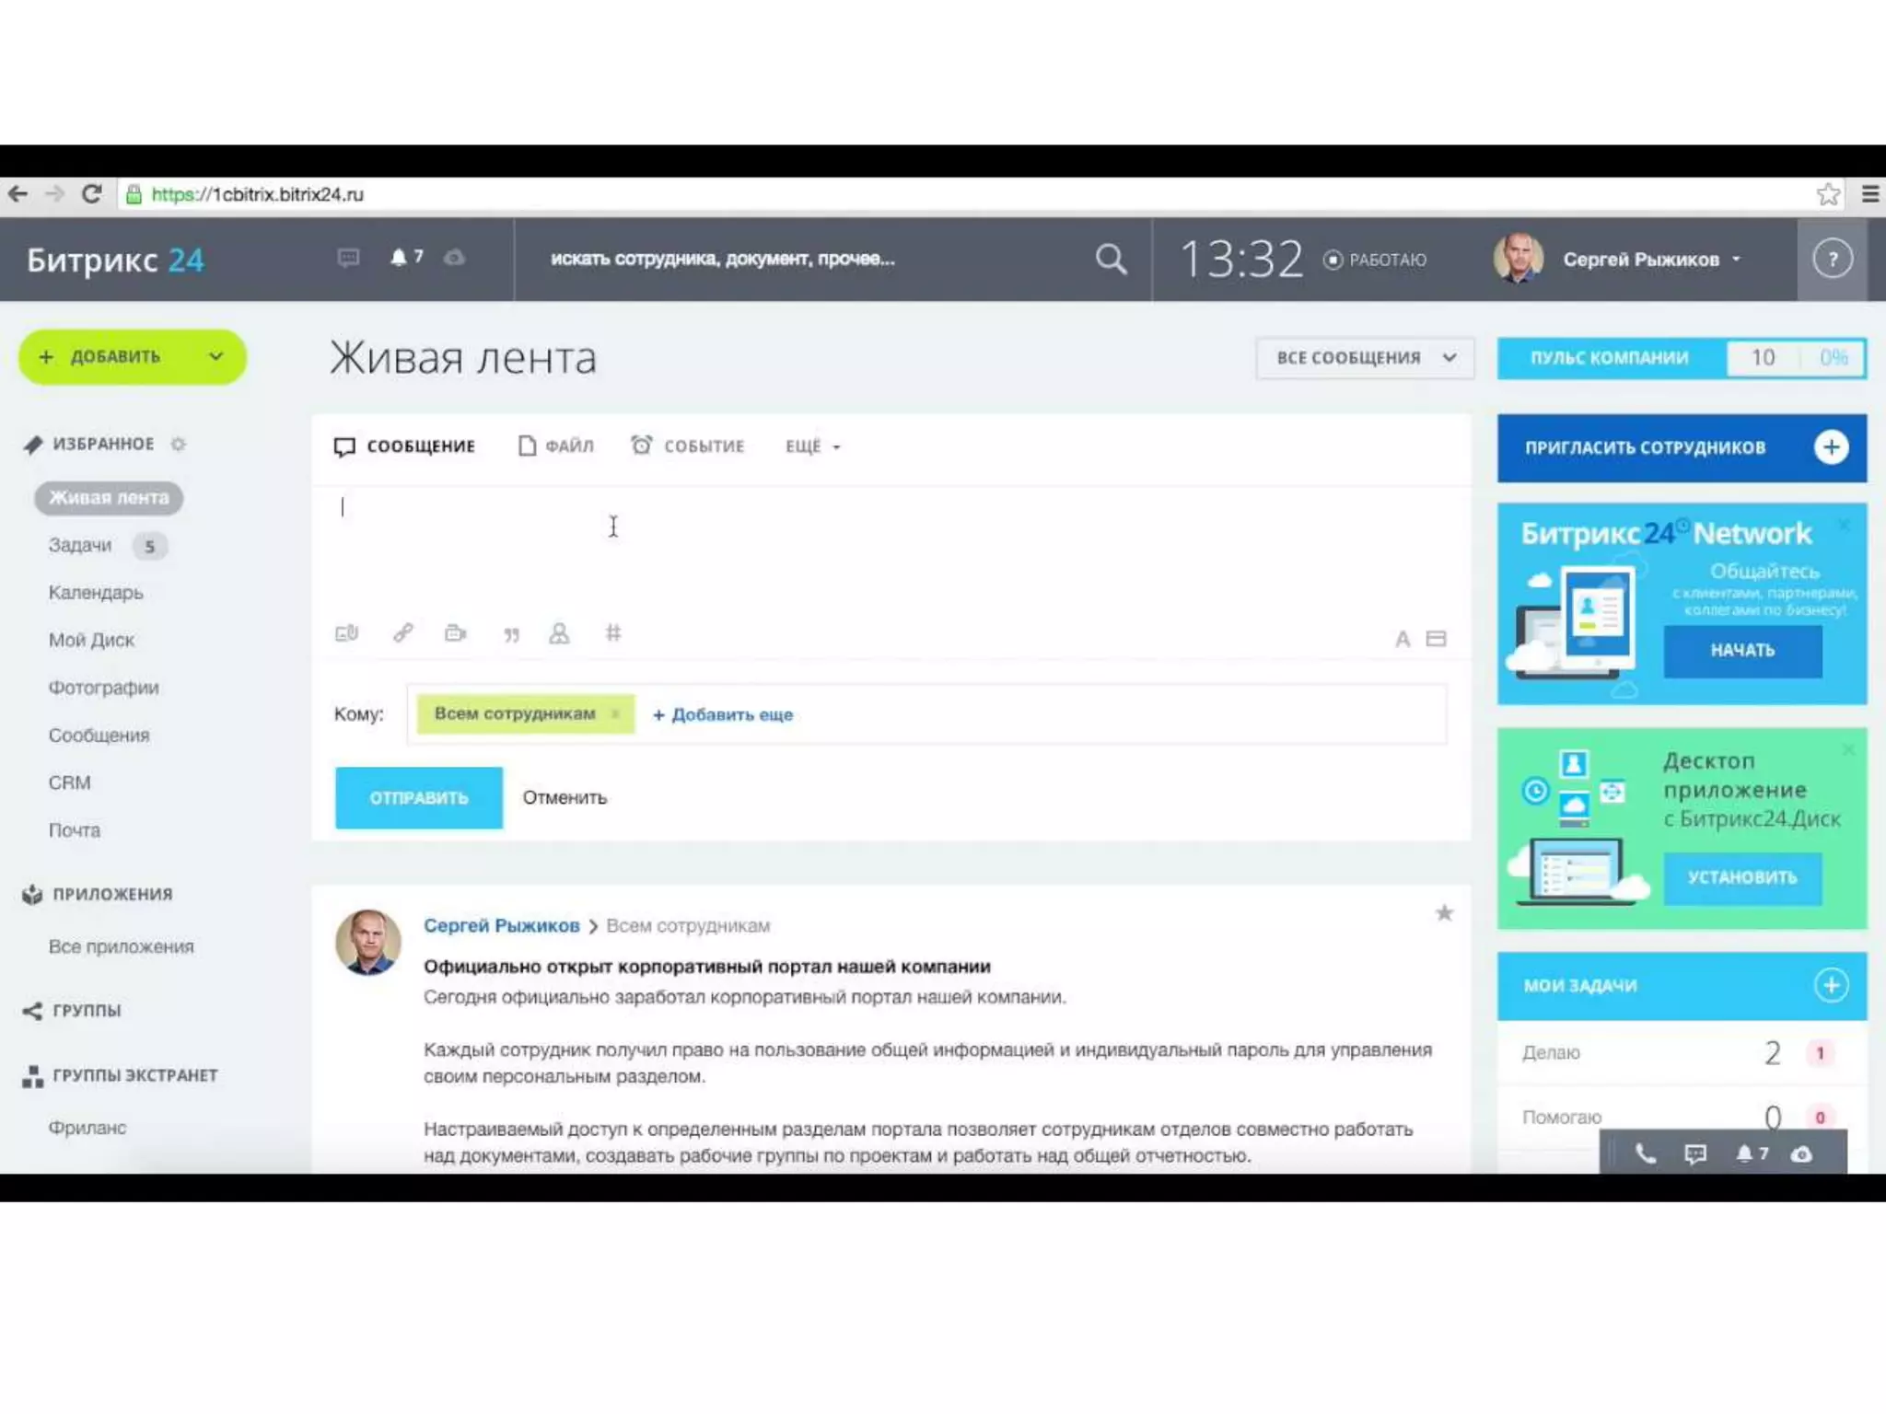Click the hashtag icon in the editor toolbar
The image size is (1886, 1414).
coord(613,633)
